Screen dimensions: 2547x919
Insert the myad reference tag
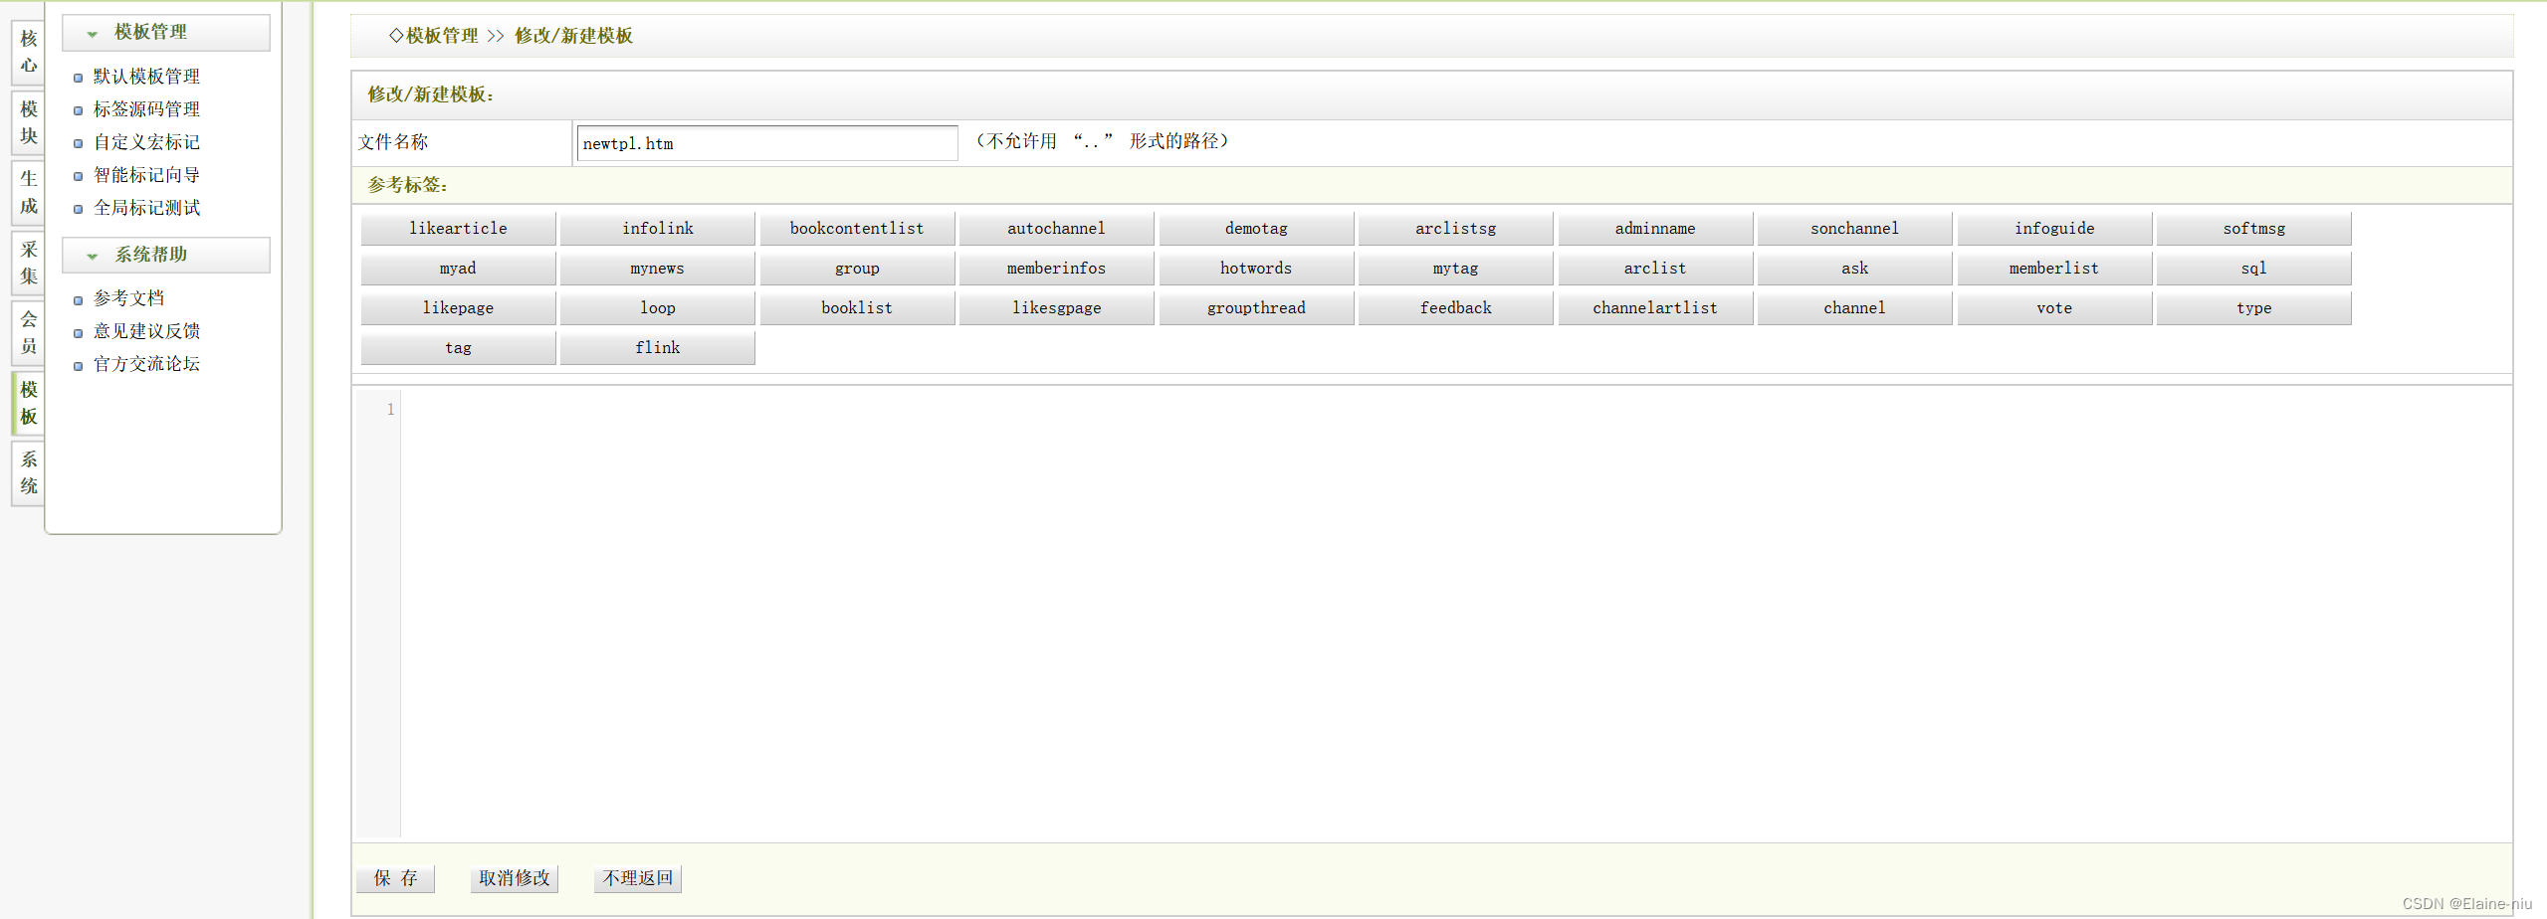click(x=458, y=269)
